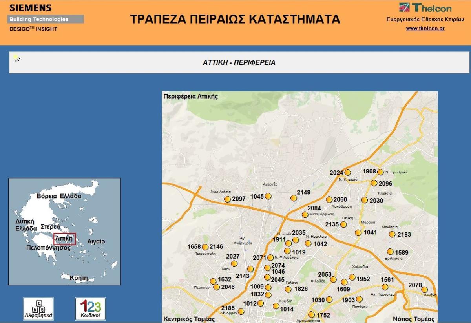Select branch marker 1952 near Χαλάνδρι
The image size is (471, 323).
(x=352, y=277)
